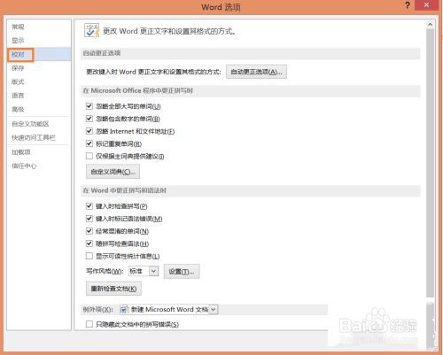Open 信任中心 category
The height and width of the screenshot is (355, 443).
tap(24, 166)
